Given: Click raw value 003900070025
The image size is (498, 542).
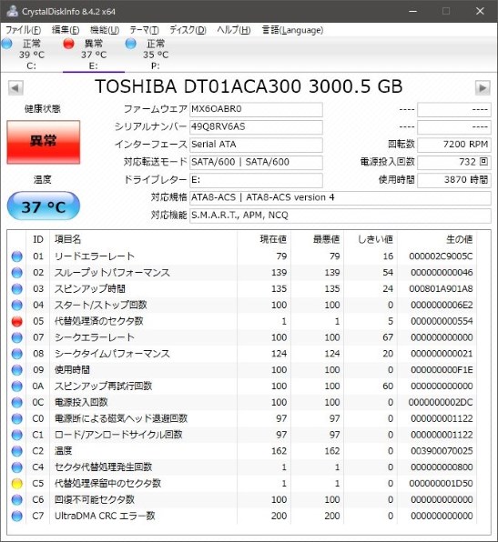Looking at the screenshot, I should coord(442,451).
